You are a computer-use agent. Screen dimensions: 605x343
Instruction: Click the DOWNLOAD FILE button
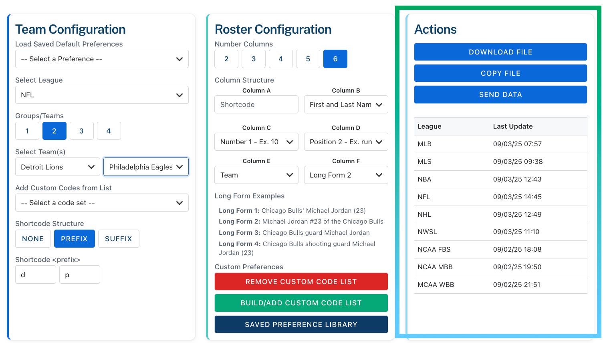coord(500,52)
